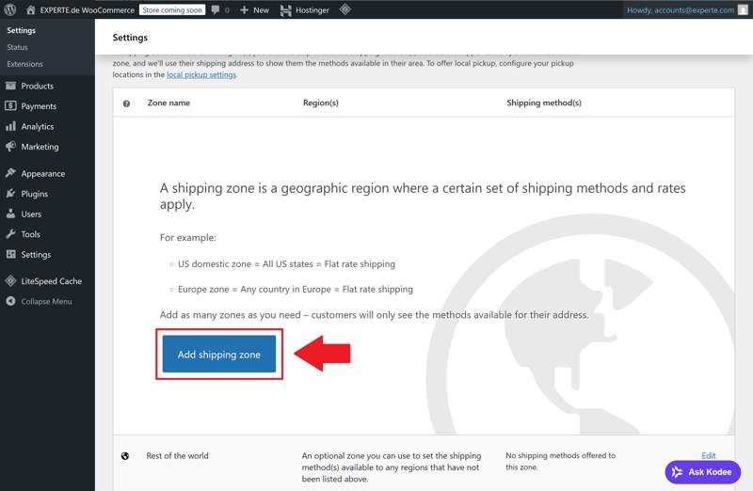Viewport: 753px width, 491px height.
Task: Open the comments bubble icon
Action: coord(216,9)
